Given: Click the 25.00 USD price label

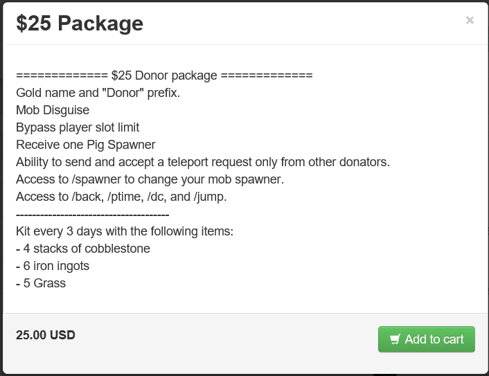Looking at the screenshot, I should click(46, 335).
